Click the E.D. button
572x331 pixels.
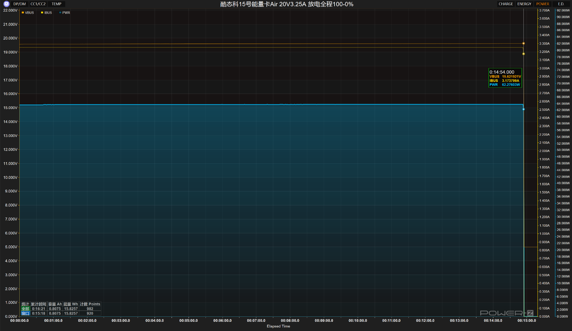pyautogui.click(x=561, y=4)
